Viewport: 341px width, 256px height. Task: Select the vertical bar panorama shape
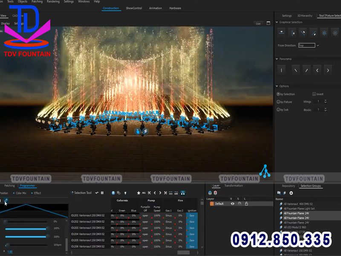tap(281, 70)
